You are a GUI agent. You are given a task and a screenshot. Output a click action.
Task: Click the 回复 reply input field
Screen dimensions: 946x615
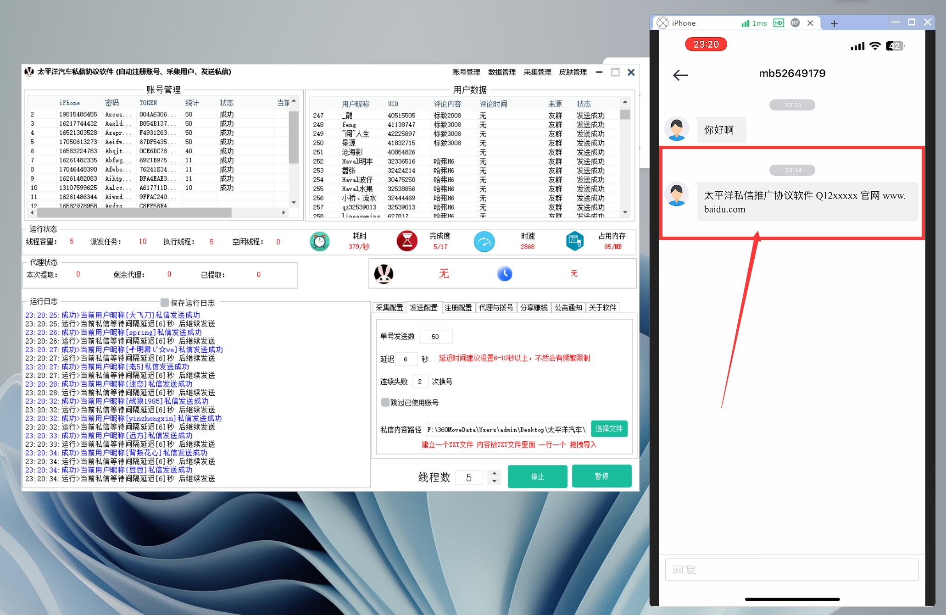click(791, 570)
